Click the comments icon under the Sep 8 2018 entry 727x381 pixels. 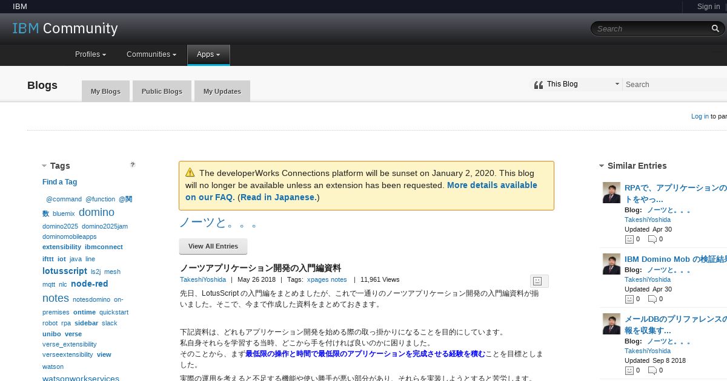tap(652, 370)
